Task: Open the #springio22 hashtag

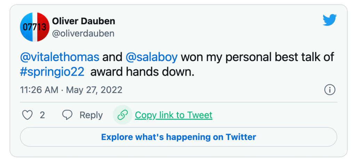Action: [52, 73]
